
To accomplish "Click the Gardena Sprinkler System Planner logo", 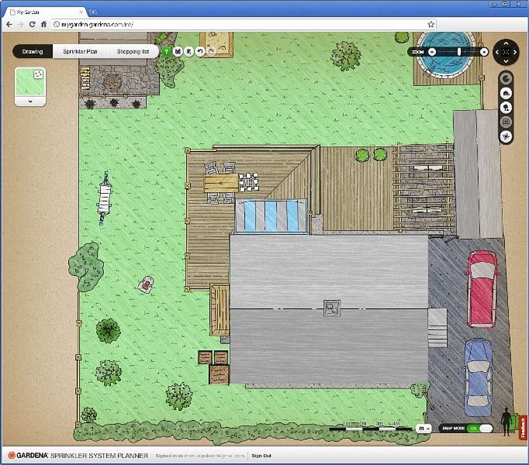I will pos(78,455).
